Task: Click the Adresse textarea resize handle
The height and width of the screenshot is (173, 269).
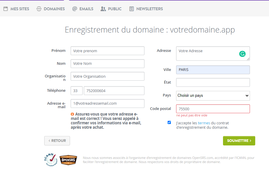Action: tap(248, 59)
